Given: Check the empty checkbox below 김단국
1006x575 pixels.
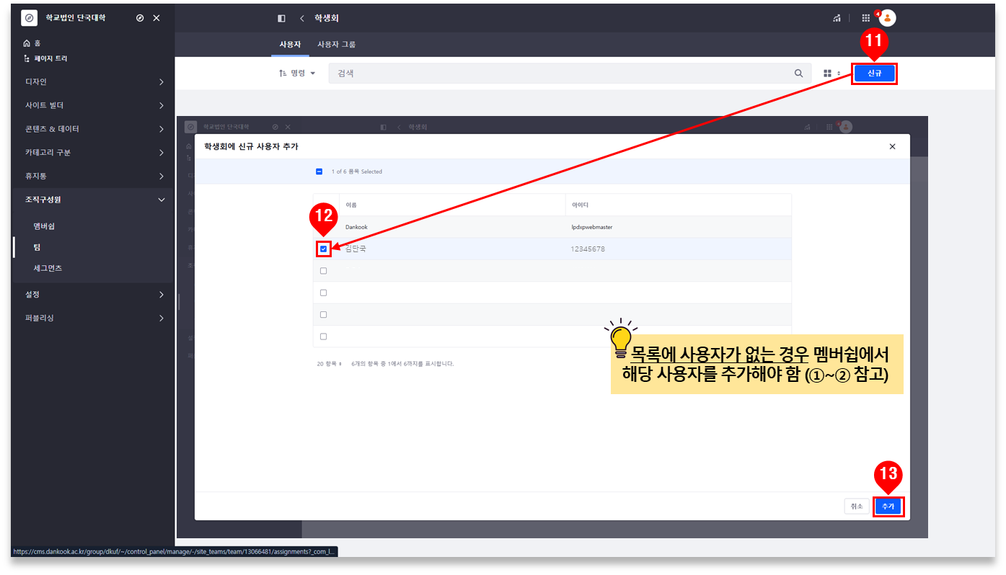Looking at the screenshot, I should (323, 271).
